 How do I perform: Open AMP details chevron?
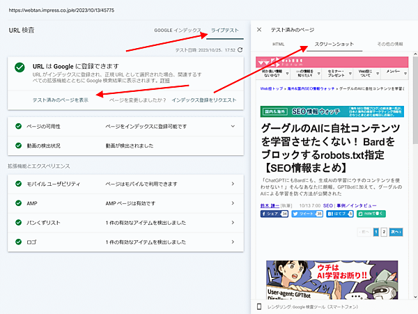pyautogui.click(x=233, y=203)
